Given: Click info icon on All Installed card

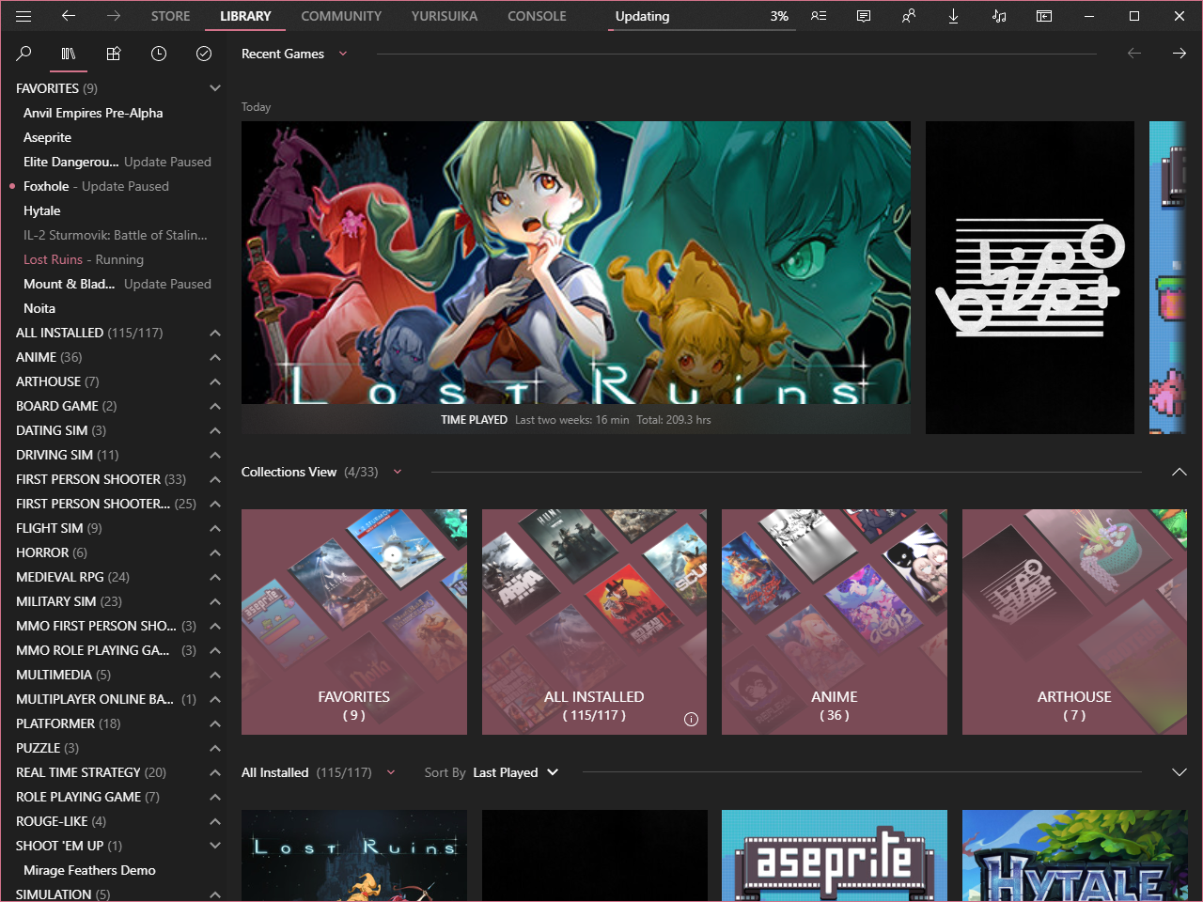Looking at the screenshot, I should click(692, 720).
